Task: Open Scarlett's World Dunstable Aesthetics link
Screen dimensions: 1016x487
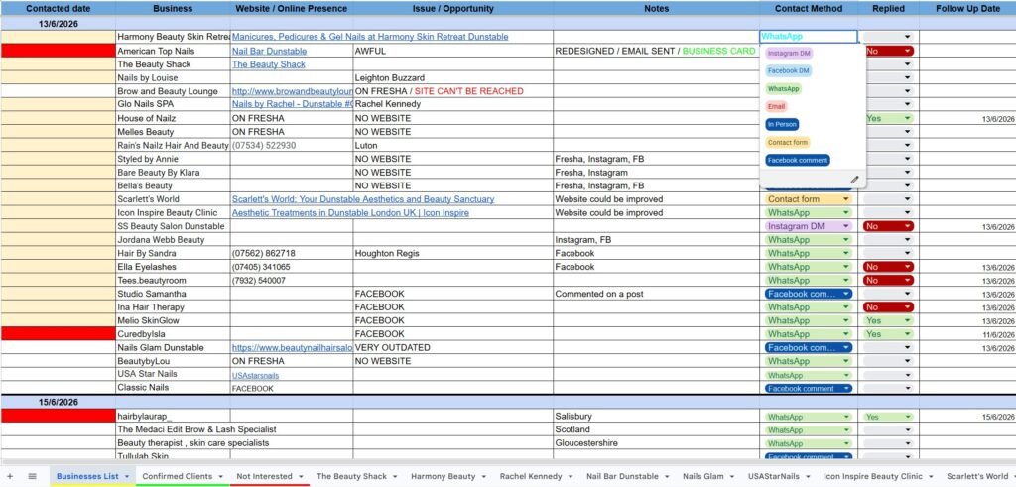Action: point(363,199)
